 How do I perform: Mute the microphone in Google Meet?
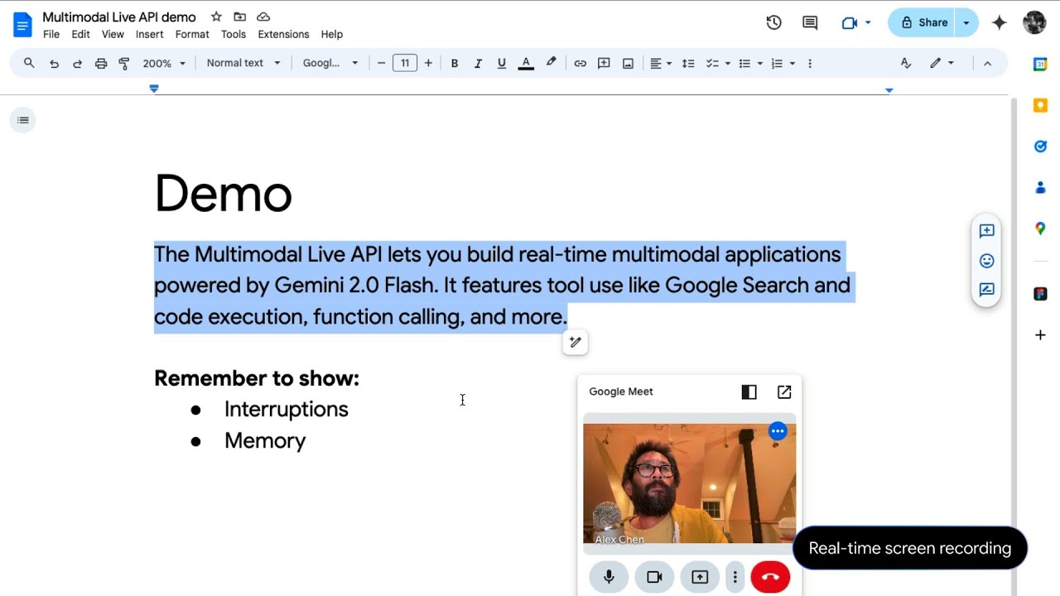coord(609,577)
